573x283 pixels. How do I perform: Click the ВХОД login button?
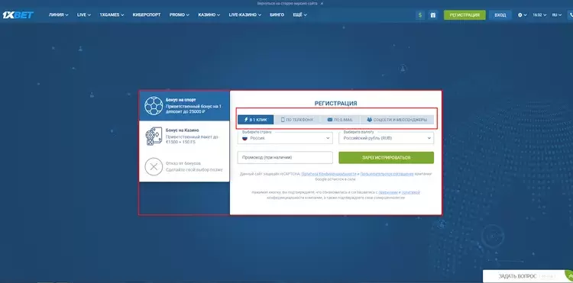tap(500, 15)
